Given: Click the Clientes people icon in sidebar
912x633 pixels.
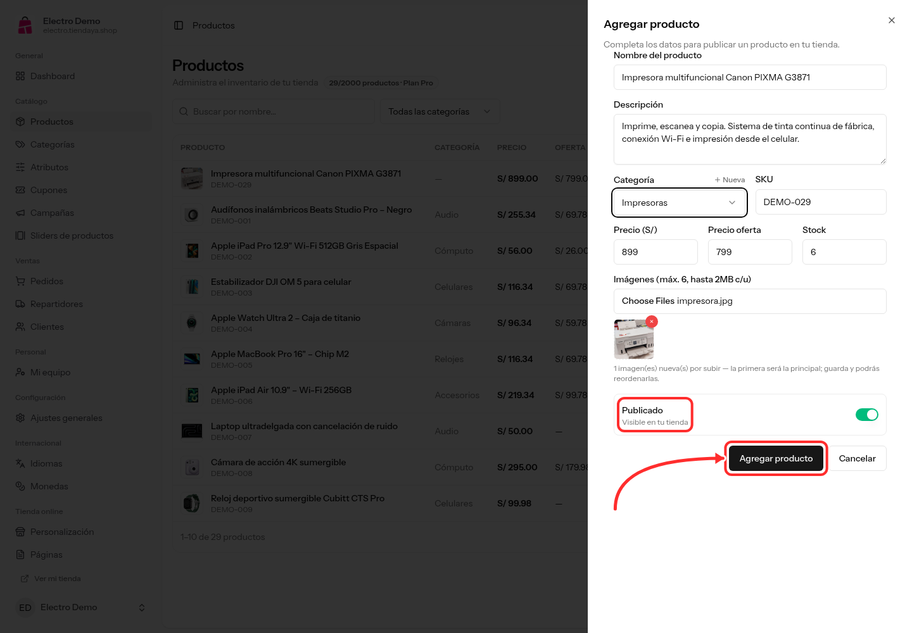Looking at the screenshot, I should click(x=20, y=327).
